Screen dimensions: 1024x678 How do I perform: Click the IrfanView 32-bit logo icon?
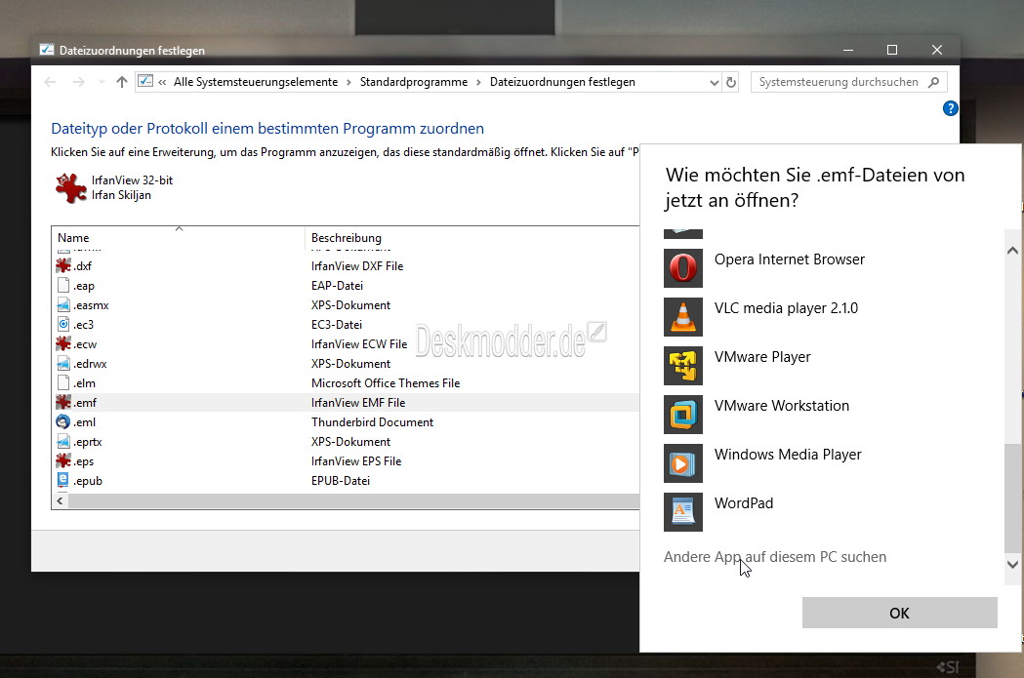coord(70,188)
